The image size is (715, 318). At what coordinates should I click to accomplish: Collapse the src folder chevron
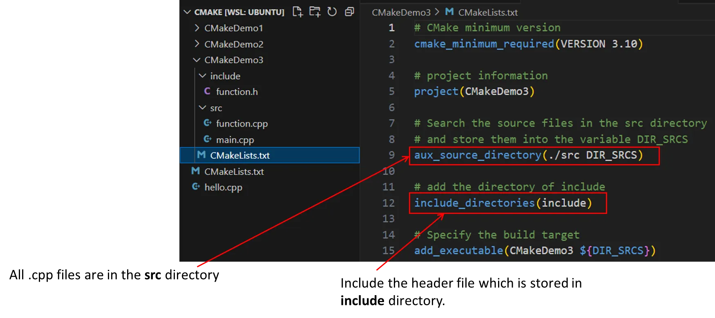[x=203, y=108]
